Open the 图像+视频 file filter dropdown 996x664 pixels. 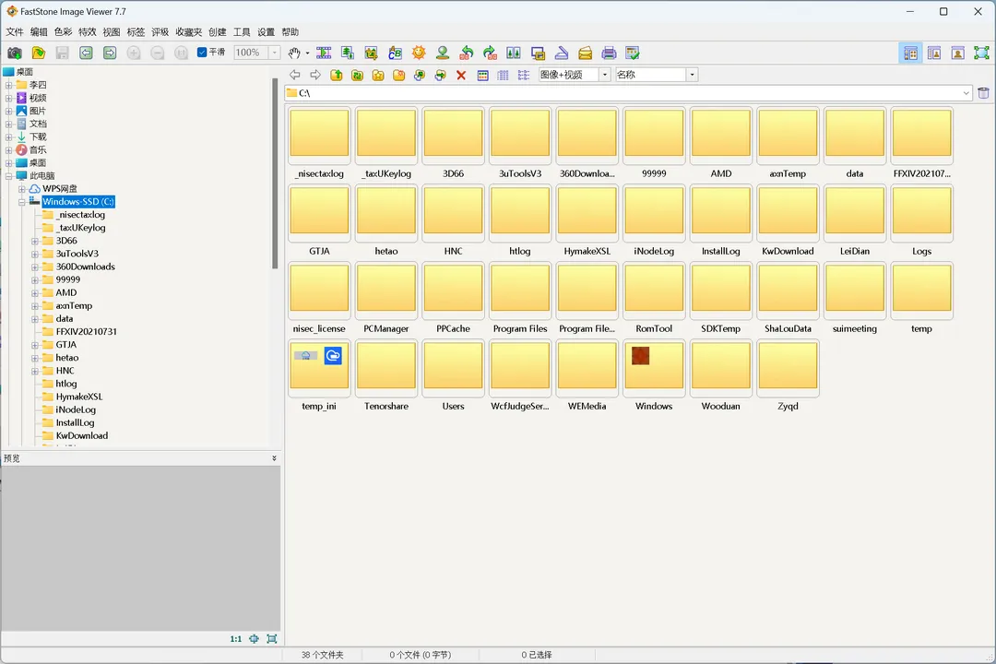tap(604, 74)
